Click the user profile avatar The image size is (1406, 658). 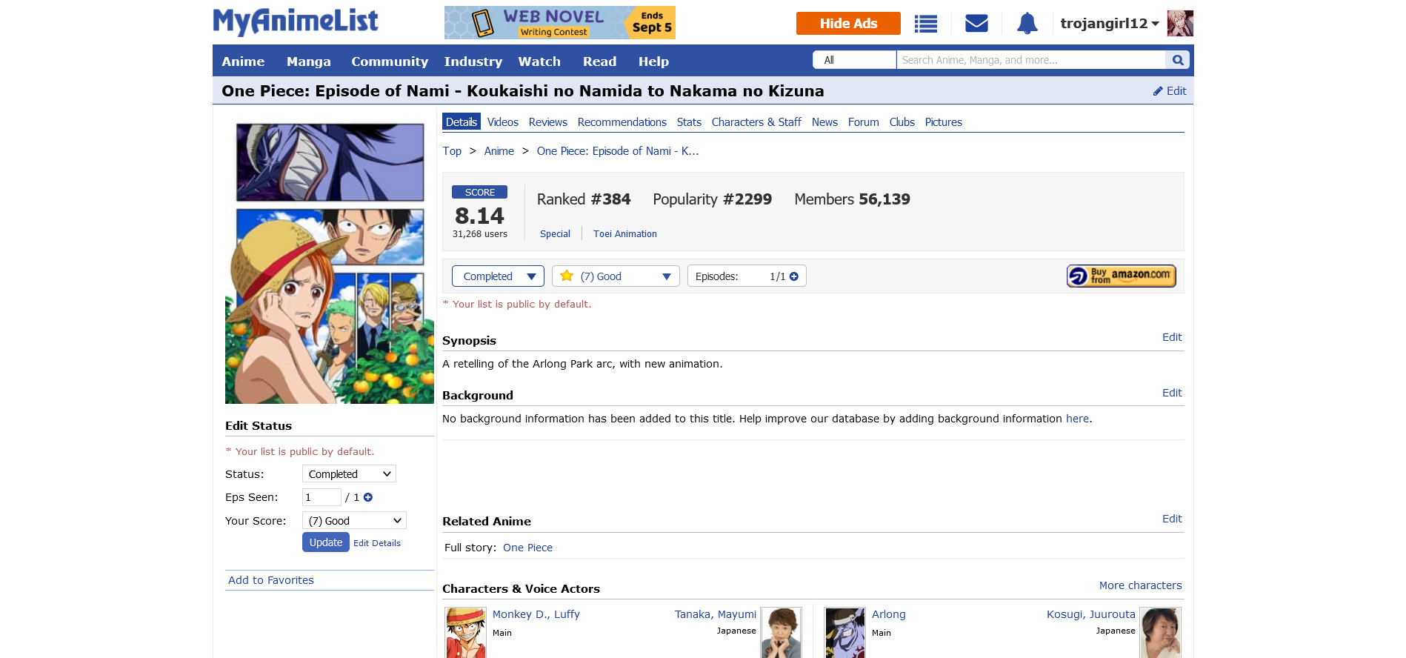pyautogui.click(x=1180, y=24)
